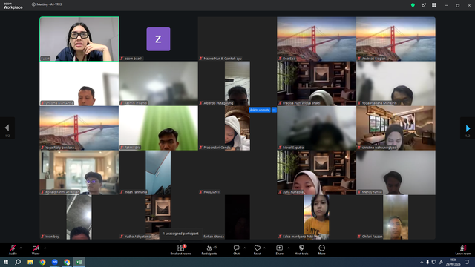Click the green encryption shield icon
This screenshot has width=475, height=267.
(413, 5)
